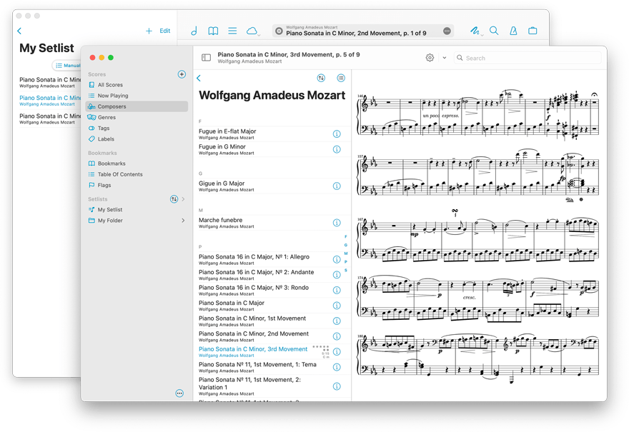This screenshot has width=629, height=432.
Task: Expand the dropdown chevron next to the gear
Action: tap(445, 58)
